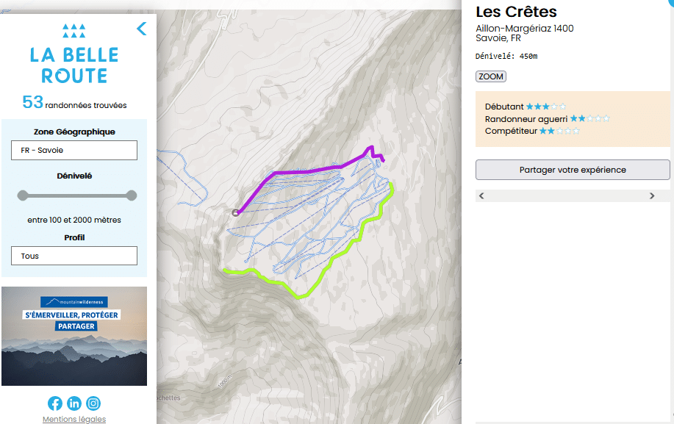674x424 pixels.
Task: Click the Débutant star rating
Action: (545, 107)
